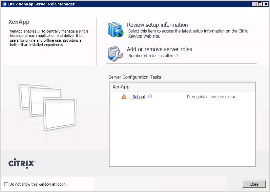The height and width of the screenshot is (192, 270).
Task: Enable Do not show this window at logon
Action: point(6,184)
